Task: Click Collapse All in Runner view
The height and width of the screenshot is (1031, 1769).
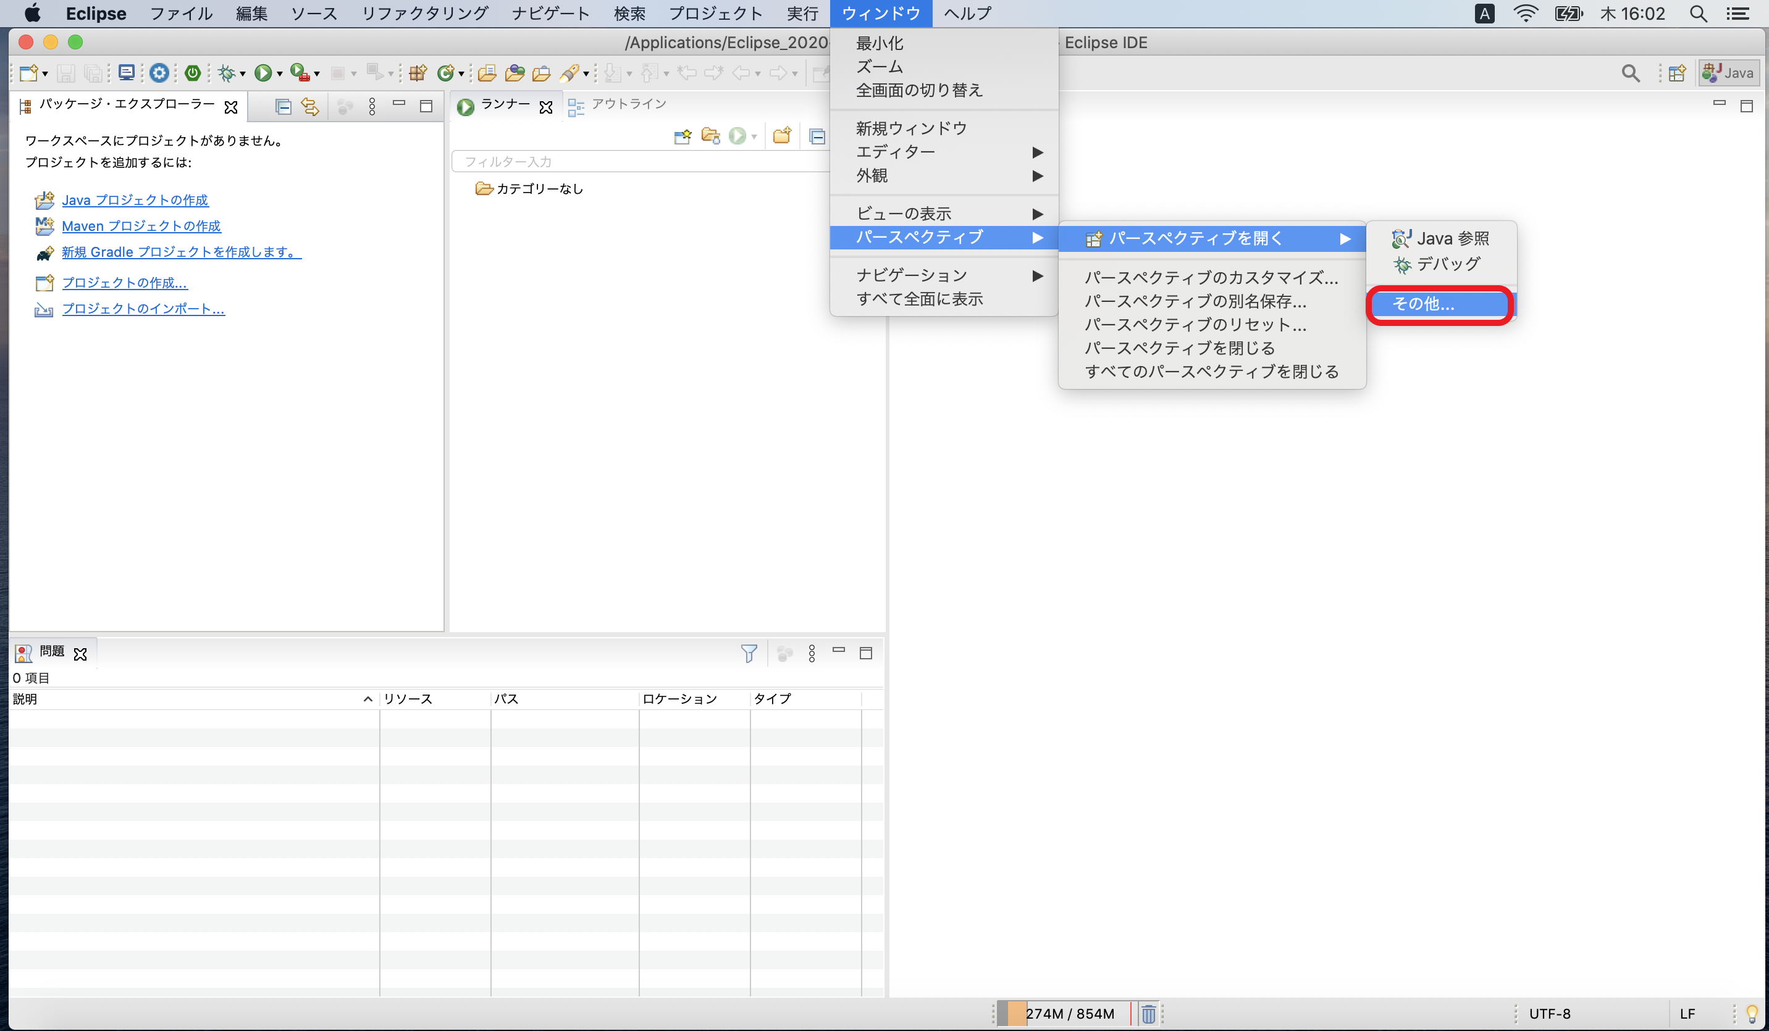Action: pos(817,136)
